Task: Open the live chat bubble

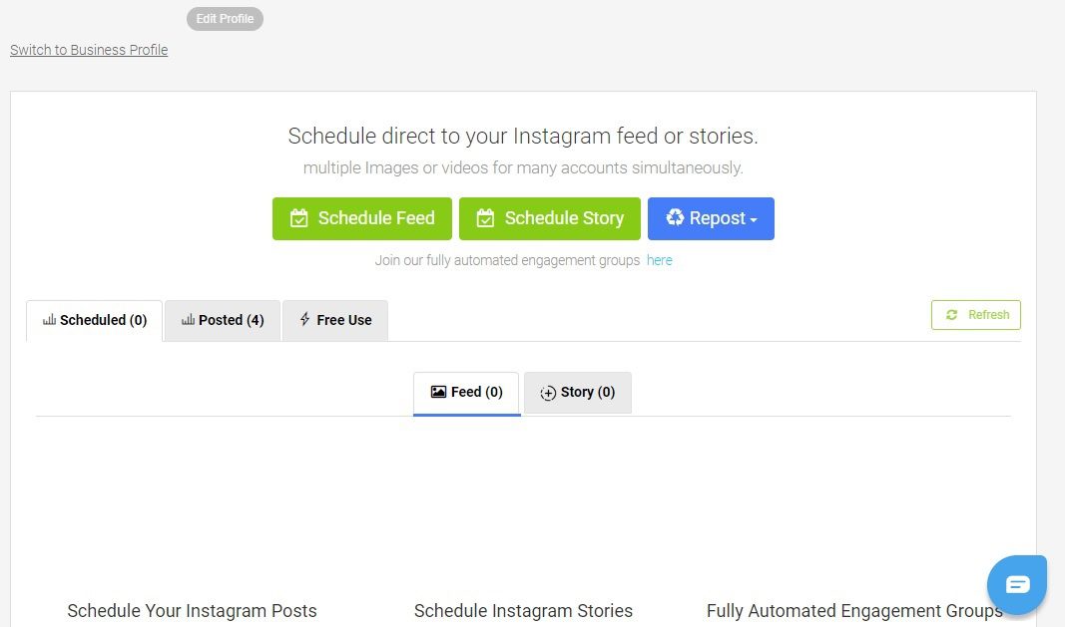Action: click(x=1016, y=584)
